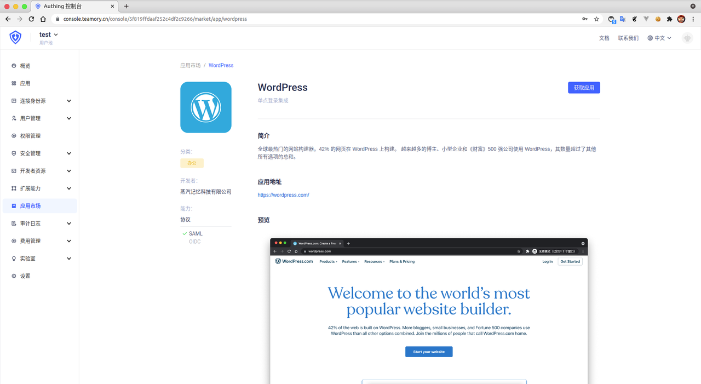Click the 简介 section heading
The image size is (701, 384).
coord(263,136)
